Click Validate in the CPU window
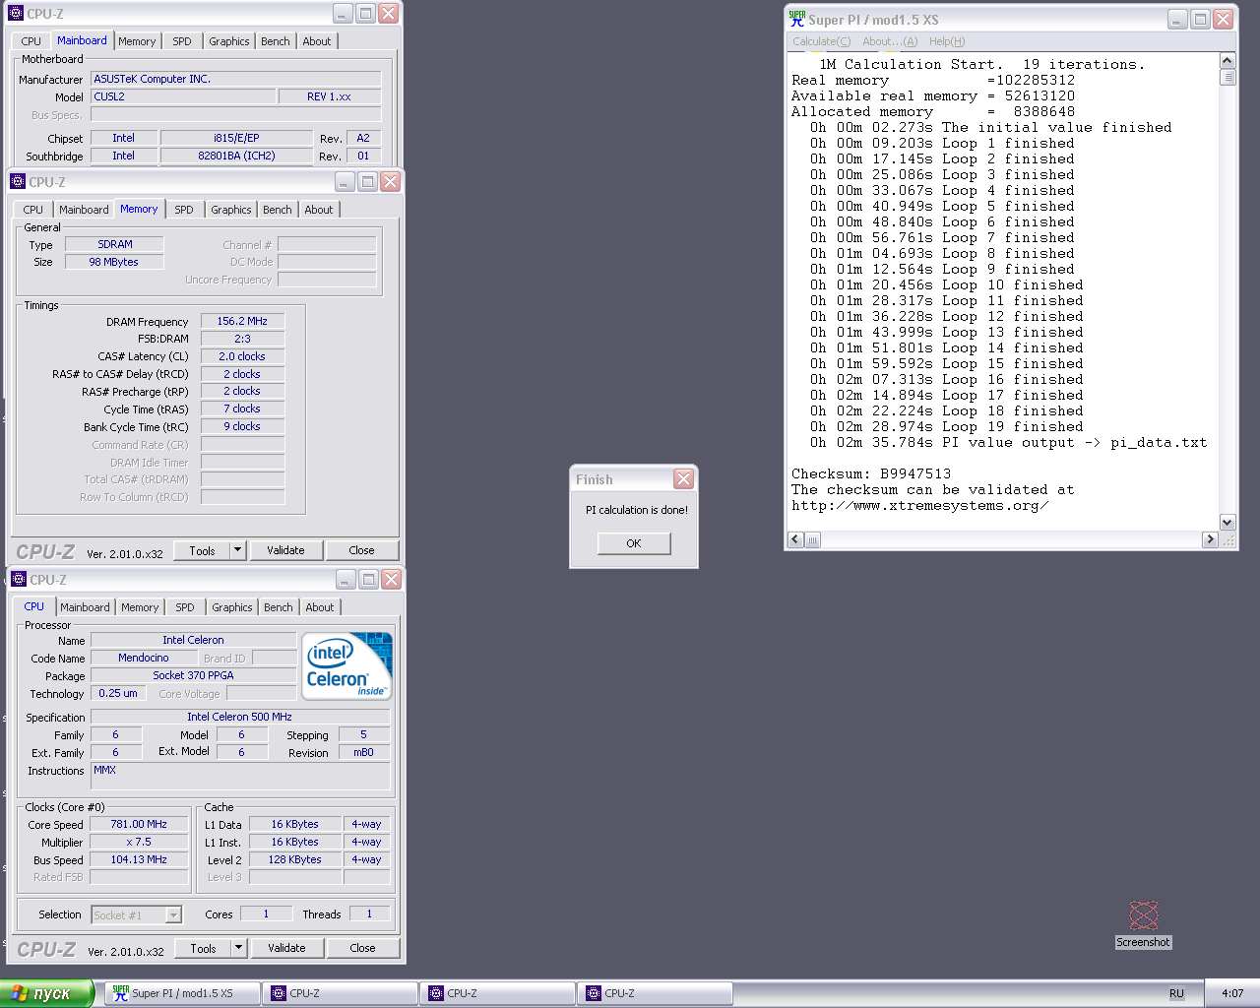The height and width of the screenshot is (1008, 1260). tap(286, 948)
